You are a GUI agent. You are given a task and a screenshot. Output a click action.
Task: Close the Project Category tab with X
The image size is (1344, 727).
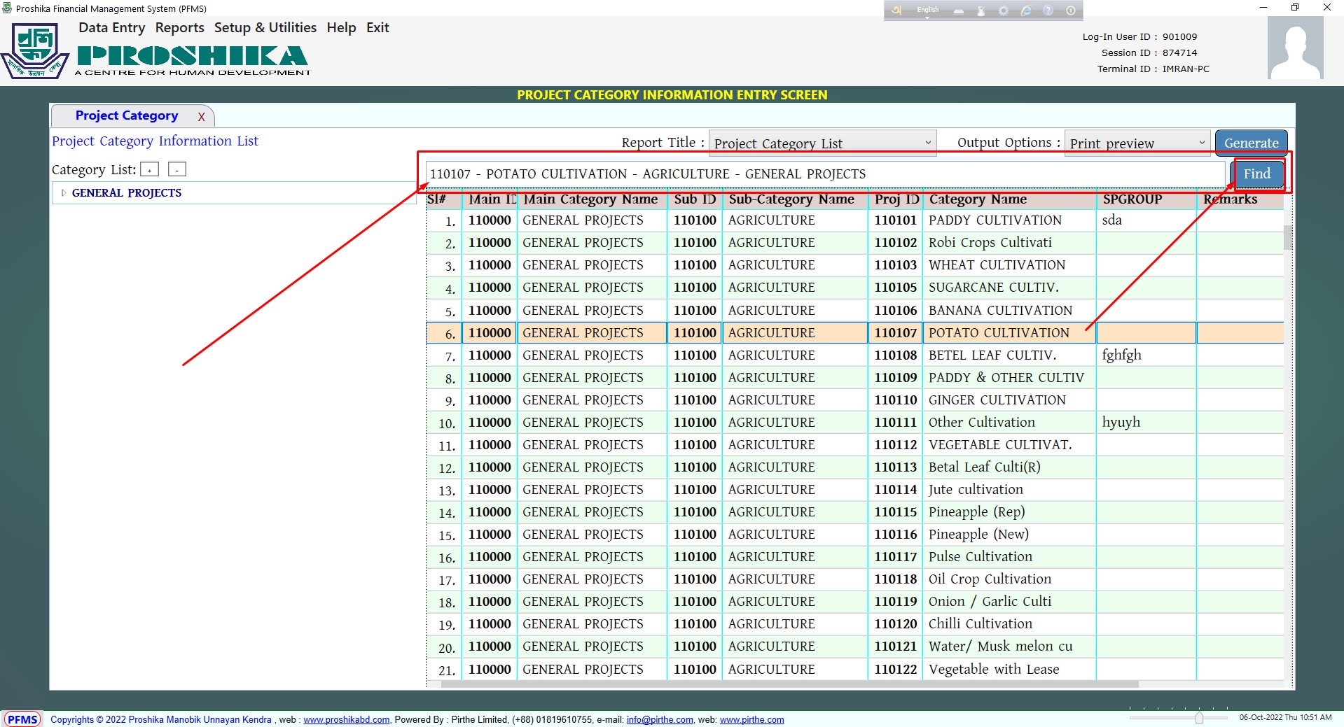(201, 118)
